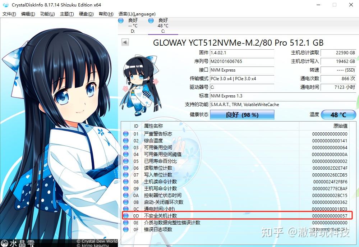Click the ID column header
Screen dimensions: 359x247
(x=136, y=126)
